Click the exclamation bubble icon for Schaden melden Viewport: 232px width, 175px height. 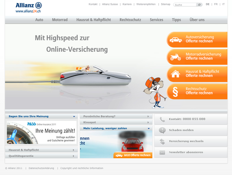tap(162, 131)
